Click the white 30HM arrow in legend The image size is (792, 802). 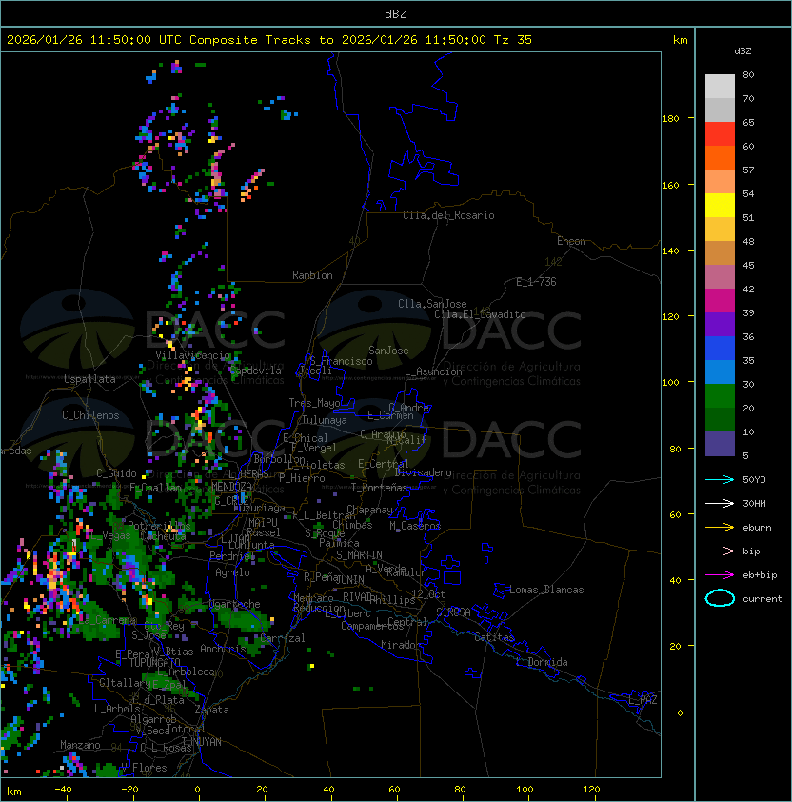coord(720,503)
